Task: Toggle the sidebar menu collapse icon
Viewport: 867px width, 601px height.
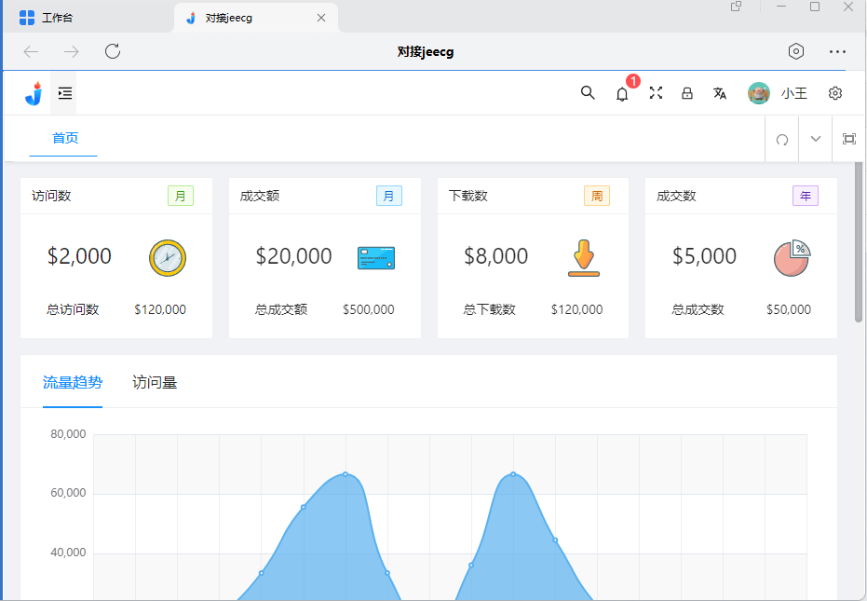Action: 64,93
